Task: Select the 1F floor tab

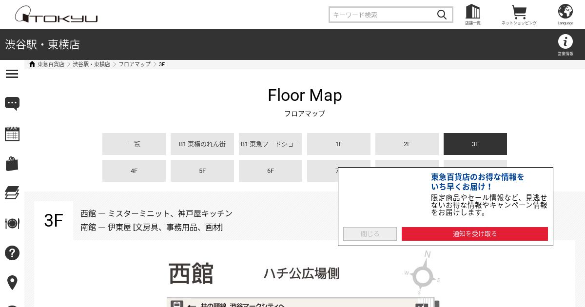Action: tap(339, 144)
